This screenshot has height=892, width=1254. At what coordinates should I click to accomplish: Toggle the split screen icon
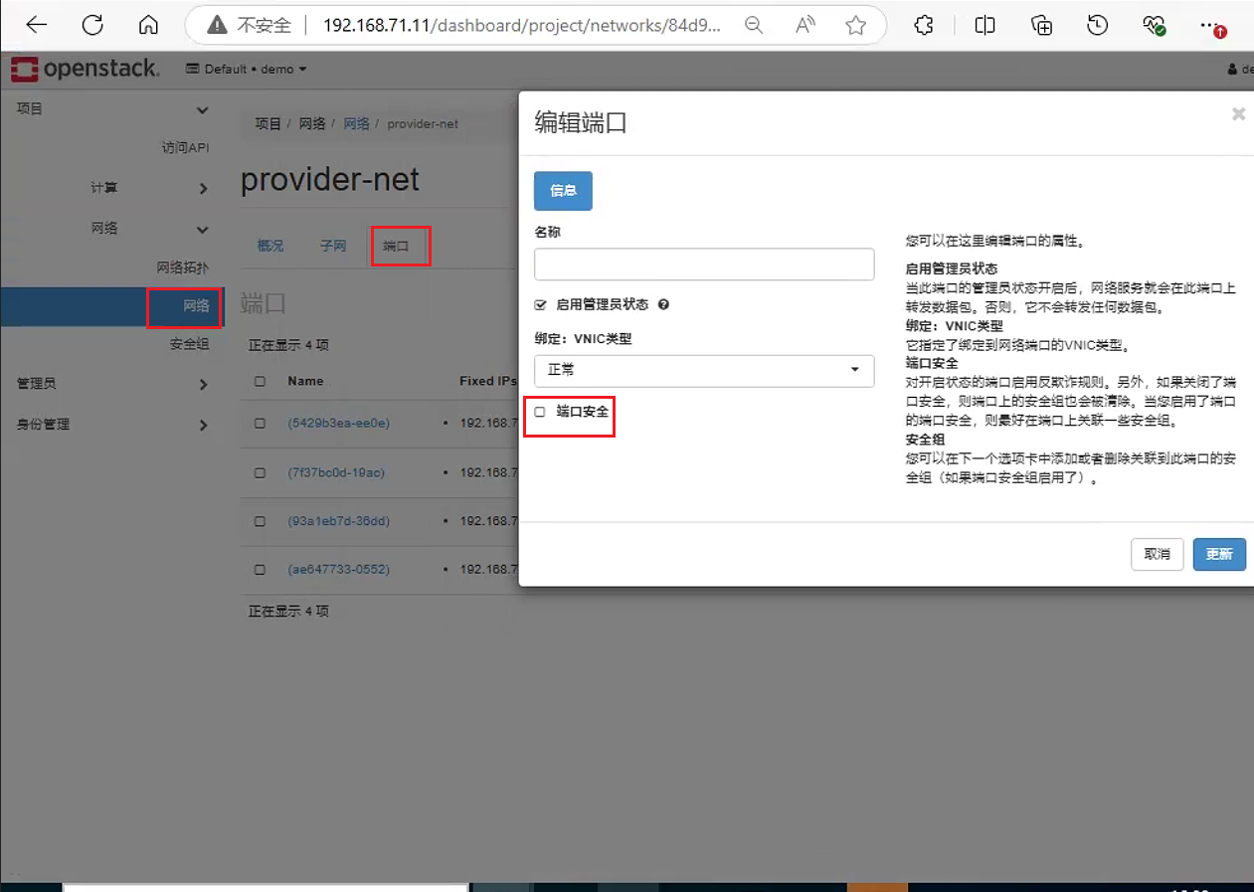point(985,26)
